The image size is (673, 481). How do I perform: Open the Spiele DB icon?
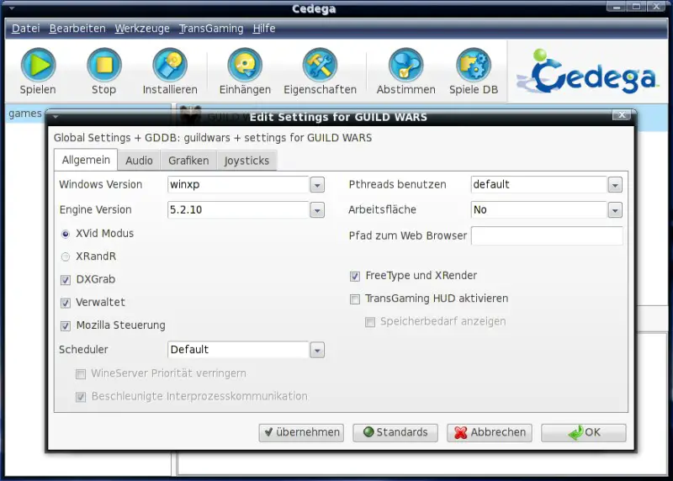click(x=474, y=66)
